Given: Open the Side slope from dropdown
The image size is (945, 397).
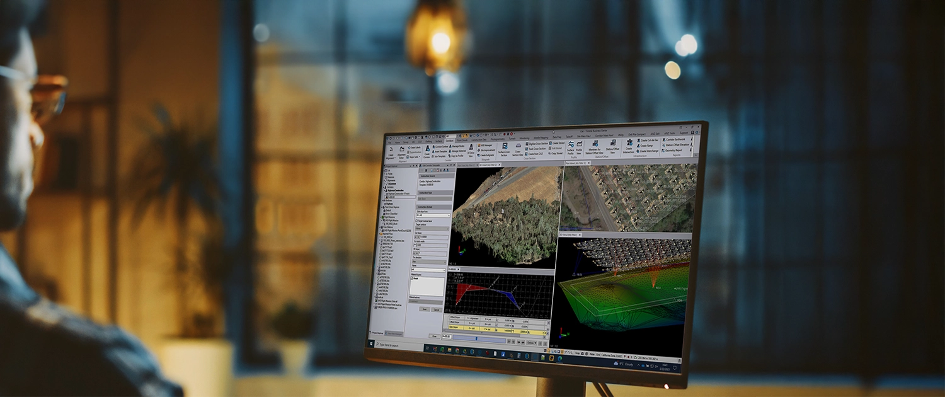Looking at the screenshot, I should pos(434,216).
